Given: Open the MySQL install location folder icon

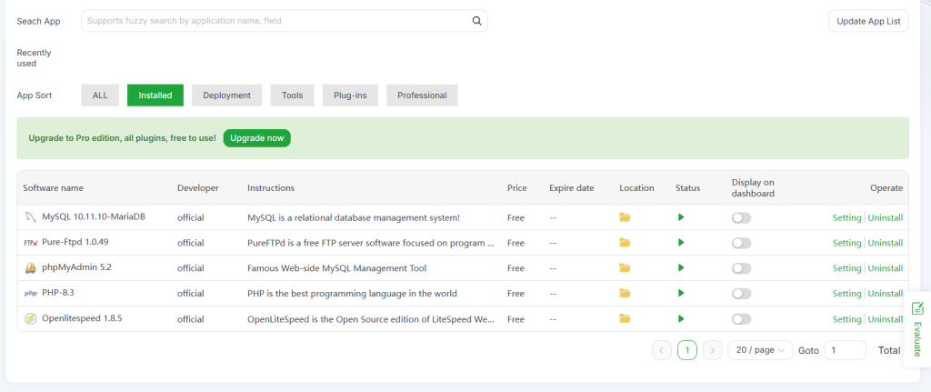Looking at the screenshot, I should [x=625, y=217].
